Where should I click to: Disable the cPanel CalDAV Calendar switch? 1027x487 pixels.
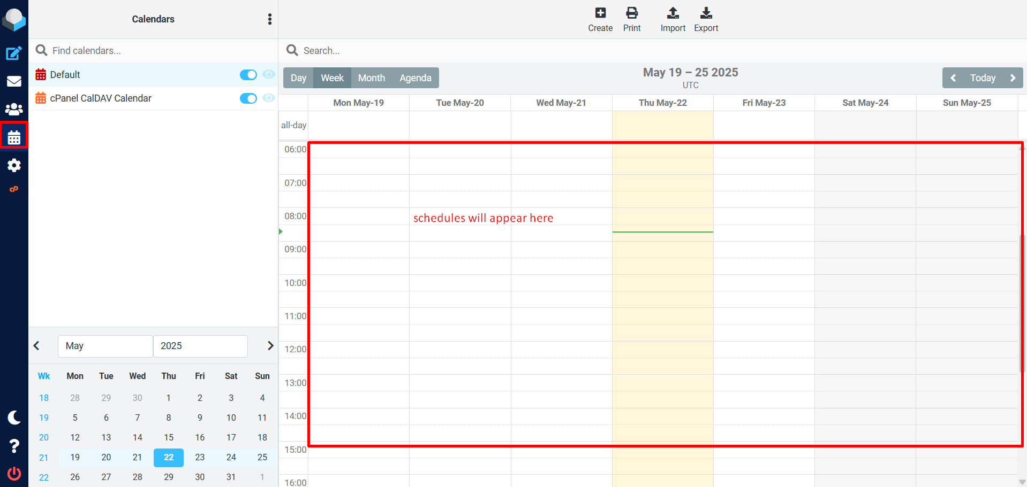[248, 98]
